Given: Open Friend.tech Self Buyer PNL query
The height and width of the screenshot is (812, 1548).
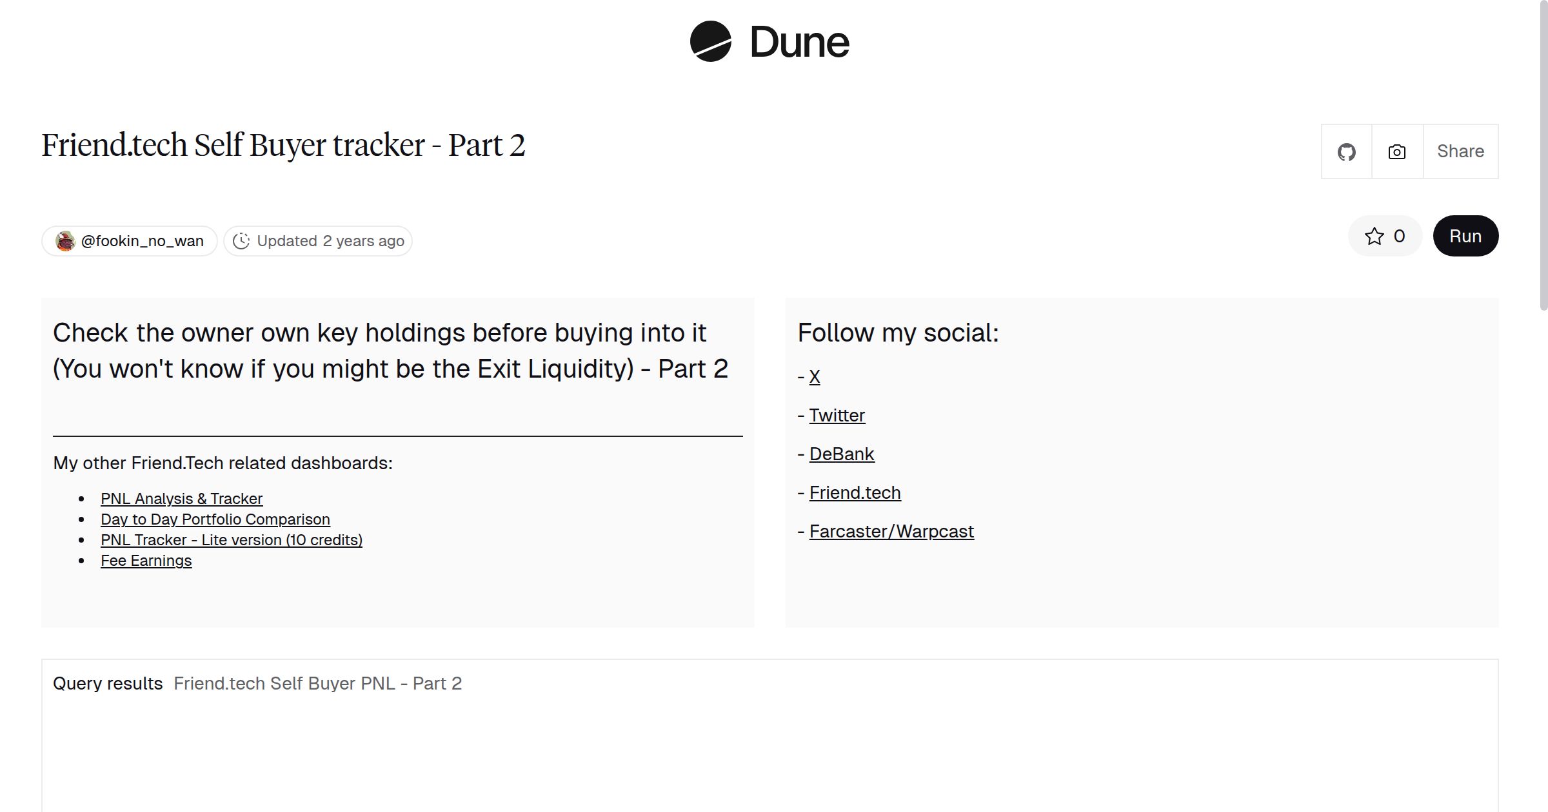Looking at the screenshot, I should (x=317, y=684).
